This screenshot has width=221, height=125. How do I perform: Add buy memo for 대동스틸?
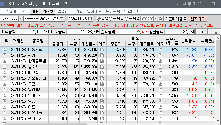(x=102, y=50)
